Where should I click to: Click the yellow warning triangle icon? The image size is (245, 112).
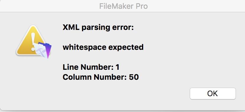(31, 40)
